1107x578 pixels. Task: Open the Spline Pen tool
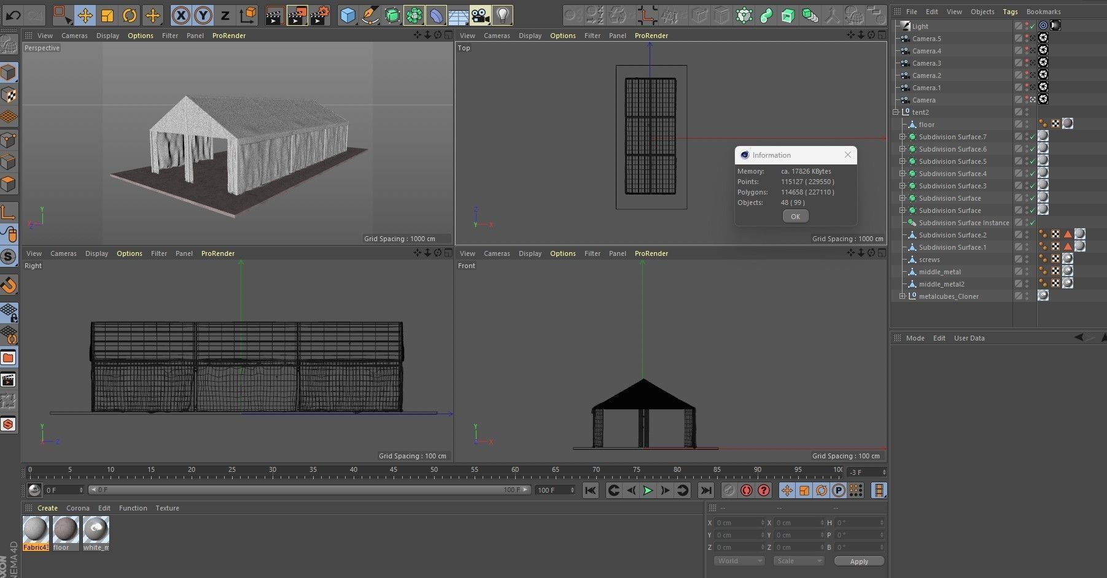[370, 15]
